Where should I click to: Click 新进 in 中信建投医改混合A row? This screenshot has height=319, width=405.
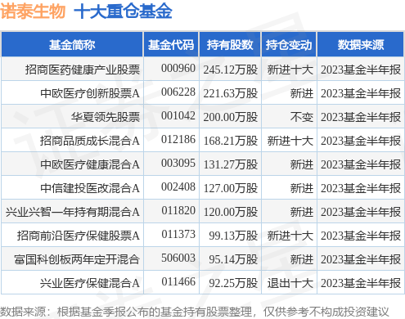302,188
